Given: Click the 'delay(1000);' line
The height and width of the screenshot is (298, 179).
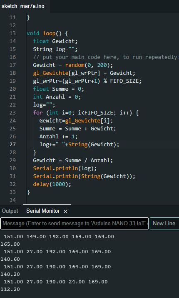Looking at the screenshot, I should click(x=52, y=184).
